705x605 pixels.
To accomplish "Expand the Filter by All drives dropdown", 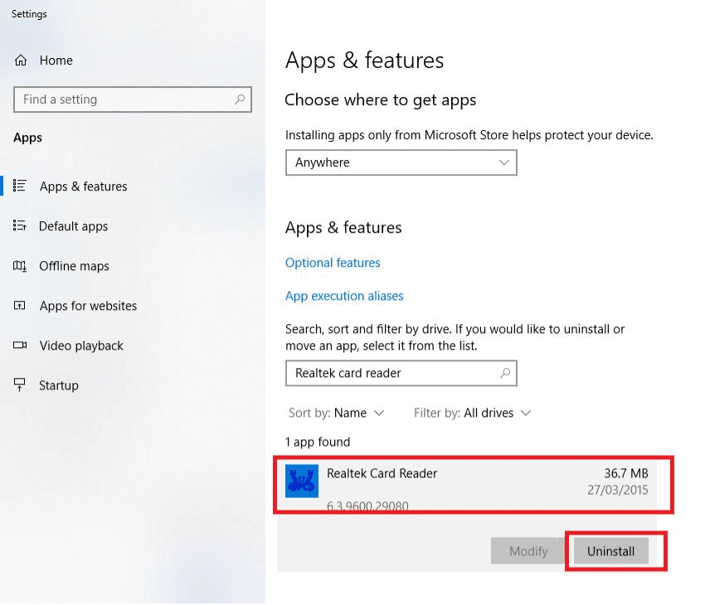I will tap(473, 413).
